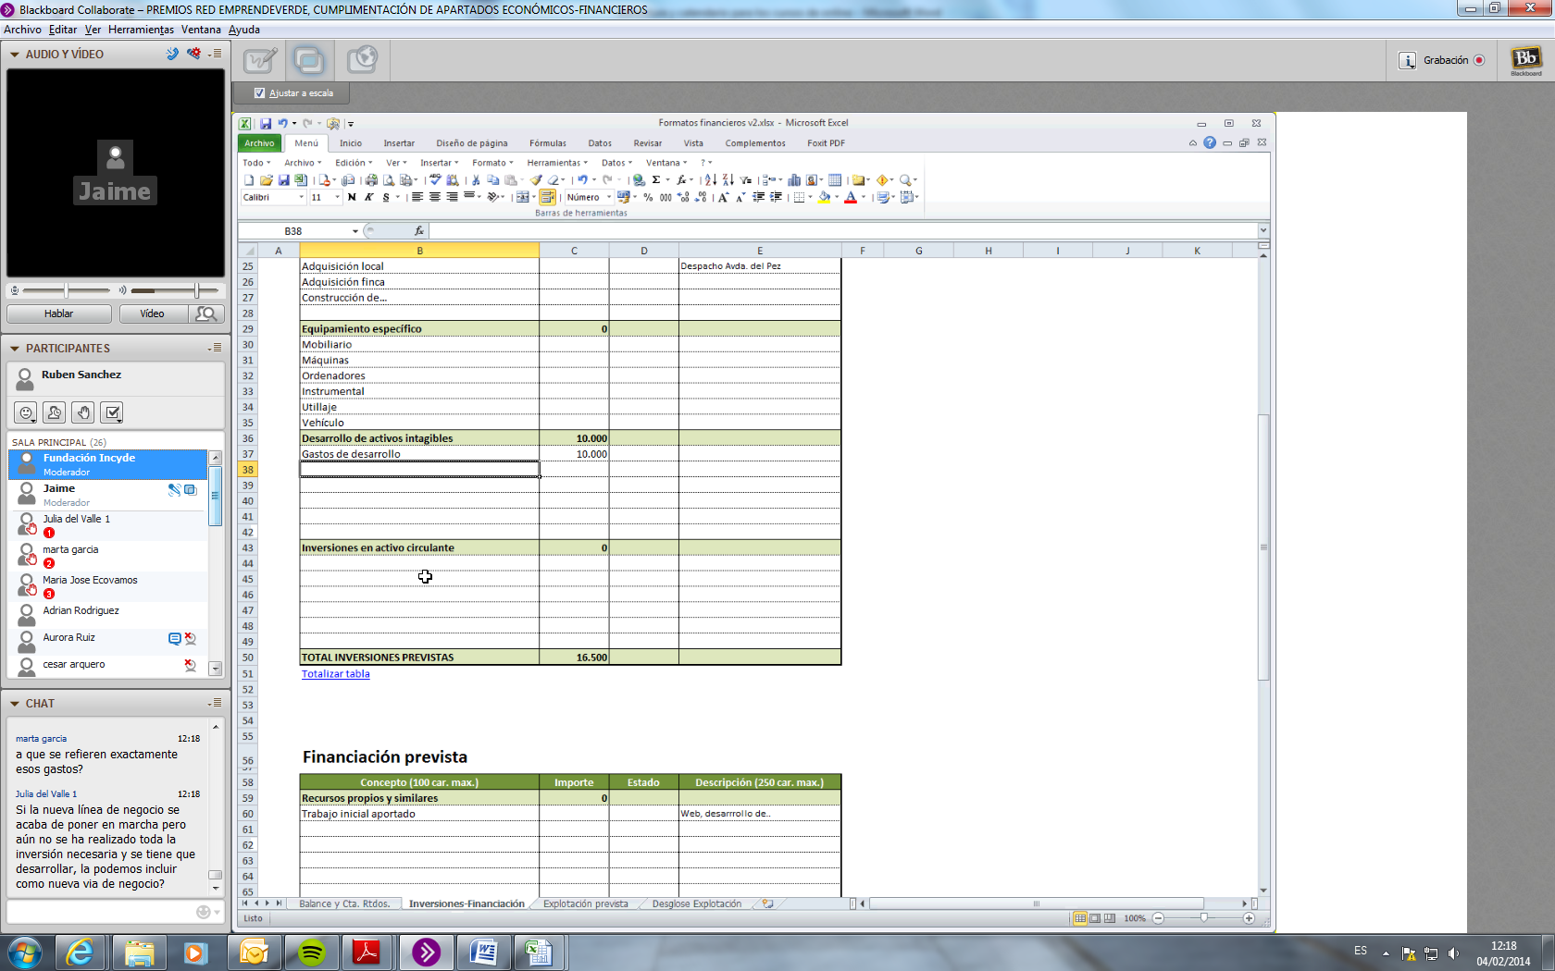Open Spotify from the taskbar
This screenshot has width=1555, height=971.
click(x=312, y=952)
